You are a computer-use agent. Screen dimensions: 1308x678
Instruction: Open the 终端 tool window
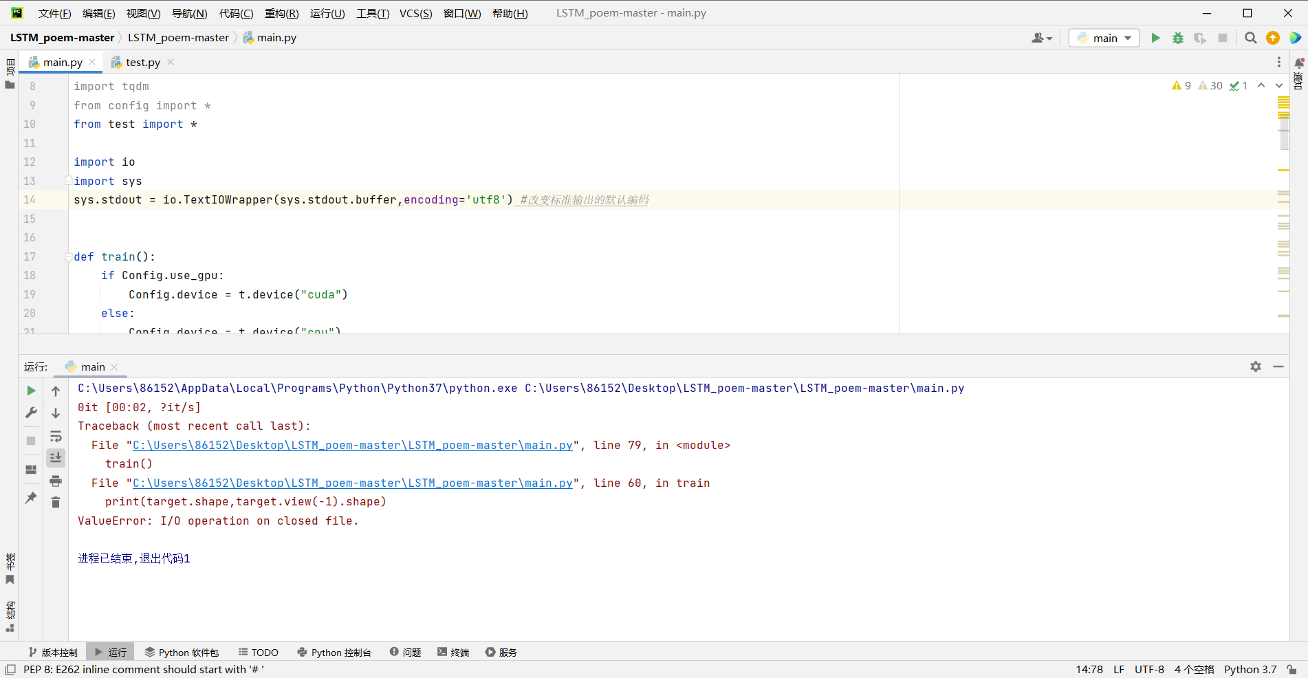(453, 652)
